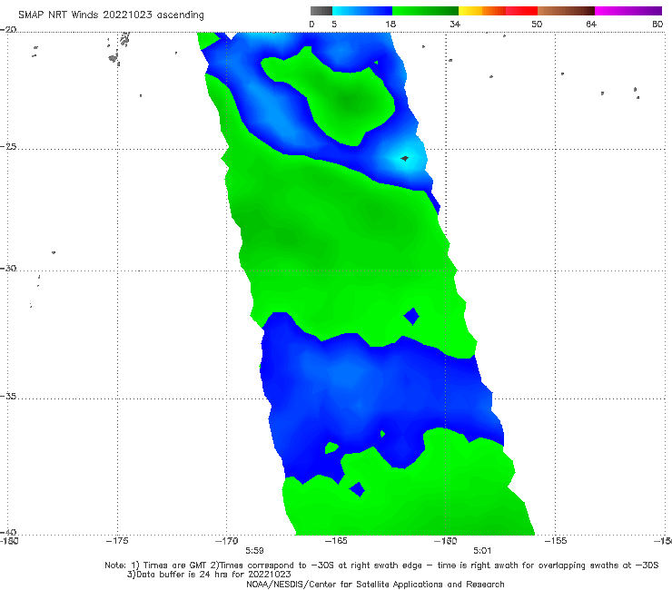Viewport: 672px width, 590px height.
Task: Click the colorbar label '5'
Action: point(334,25)
